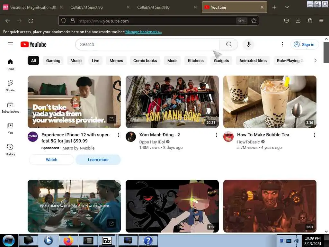This screenshot has width=329, height=247.
Task: Reload the page
Action: point(31,21)
